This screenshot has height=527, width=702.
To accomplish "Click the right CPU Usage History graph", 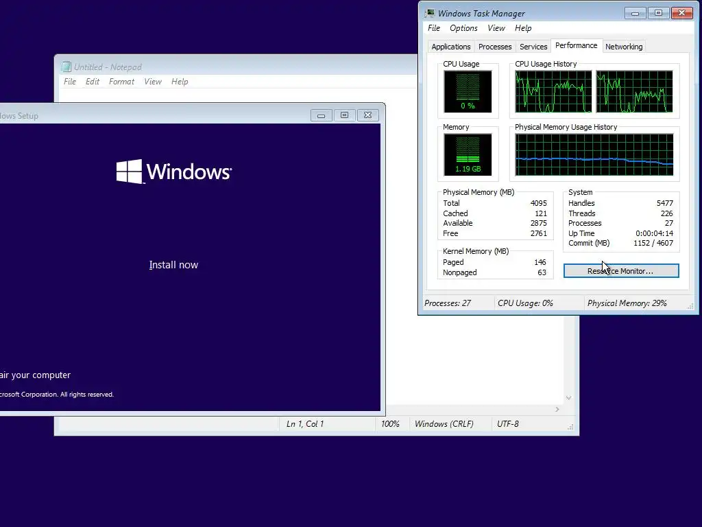I will click(x=634, y=91).
